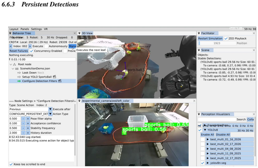Click the 3D View panel triangle icon
The image size is (258, 168).
tap(79, 33)
